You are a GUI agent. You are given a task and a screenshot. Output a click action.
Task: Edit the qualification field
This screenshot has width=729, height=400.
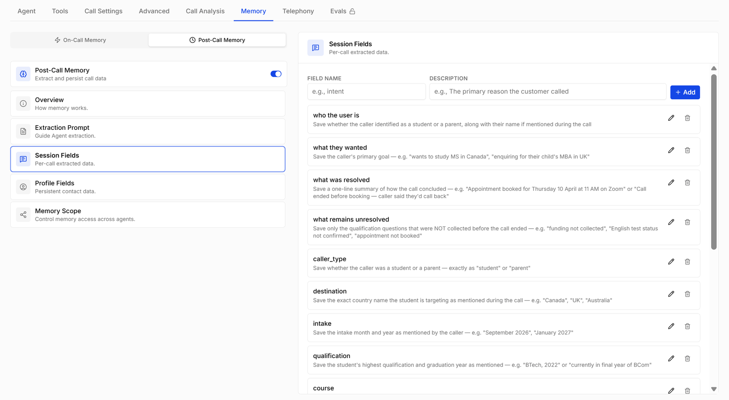[671, 359]
